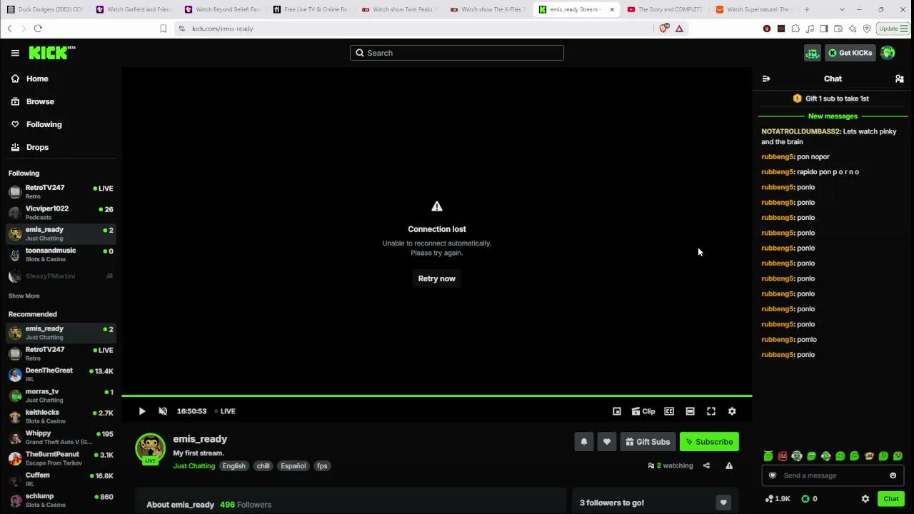Screen dimensions: 914x514
Task: Open Brave Rewards triangle icon
Action: (679, 29)
